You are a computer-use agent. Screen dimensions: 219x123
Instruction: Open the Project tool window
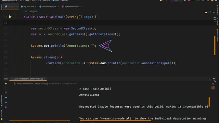pyautogui.click(x=1, y=8)
